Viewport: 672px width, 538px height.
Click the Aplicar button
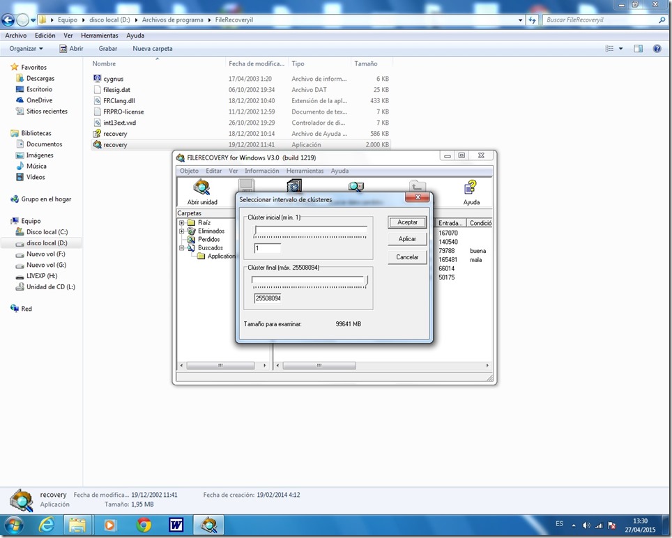pos(407,239)
